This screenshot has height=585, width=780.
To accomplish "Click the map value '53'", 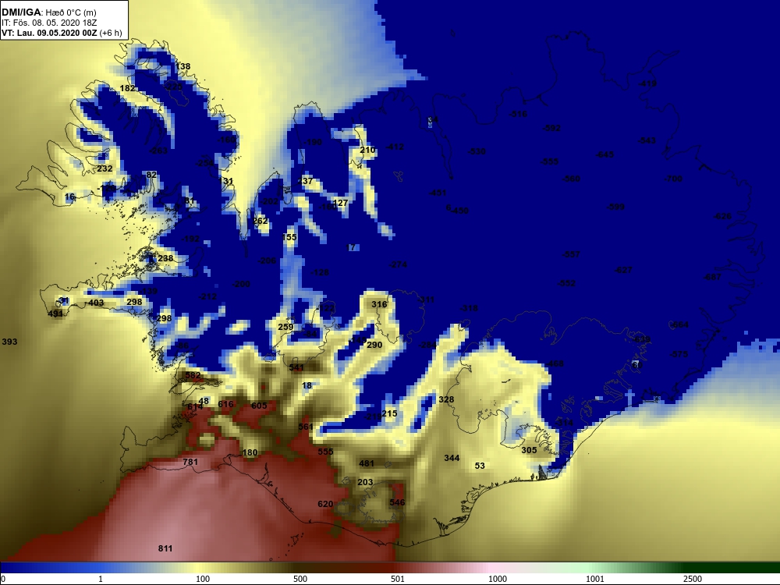I will [480, 466].
